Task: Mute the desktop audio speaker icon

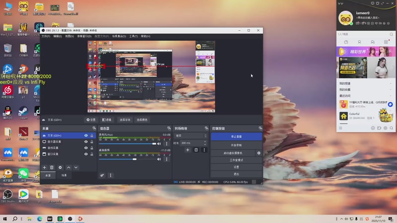Action: coord(159,159)
